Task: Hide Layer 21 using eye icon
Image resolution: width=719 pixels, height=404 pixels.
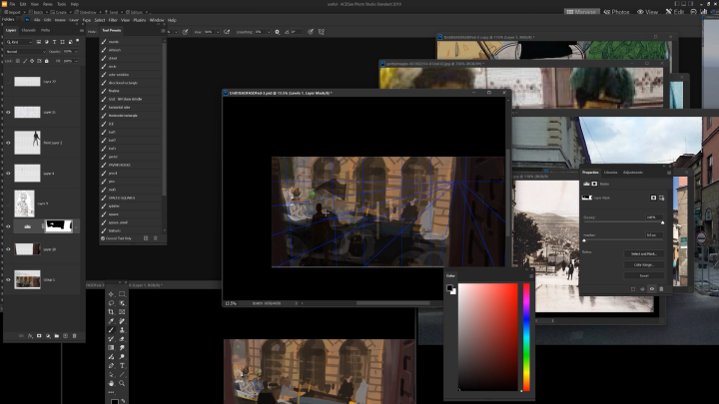Action: 8,112
